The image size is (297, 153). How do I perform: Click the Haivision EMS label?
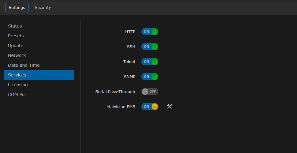(x=121, y=107)
